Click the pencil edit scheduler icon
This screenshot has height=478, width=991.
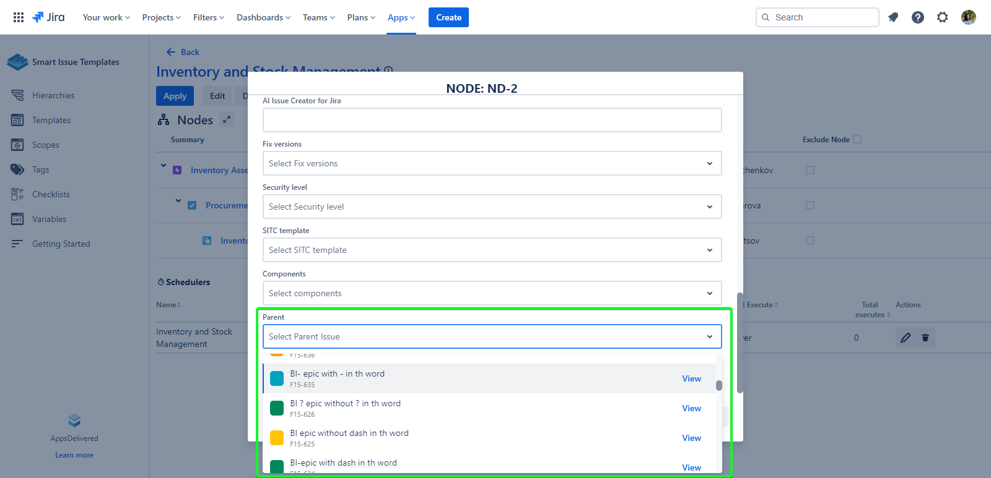tap(906, 338)
